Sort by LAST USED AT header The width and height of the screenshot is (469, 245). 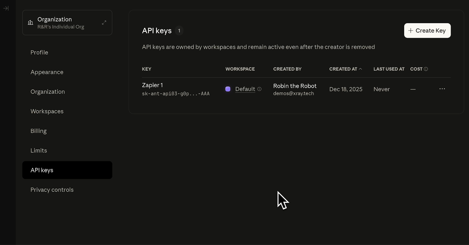[x=389, y=69]
